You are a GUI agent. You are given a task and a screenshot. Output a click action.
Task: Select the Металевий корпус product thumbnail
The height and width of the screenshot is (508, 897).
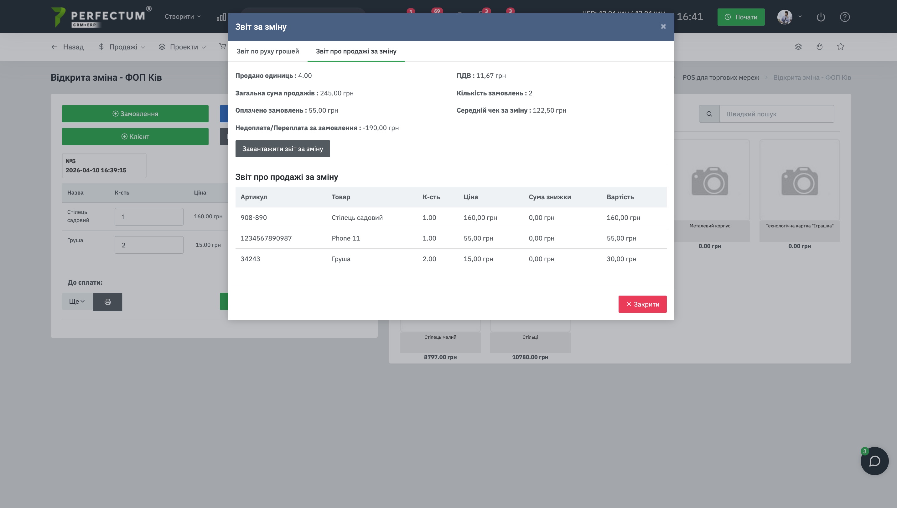coord(709,181)
